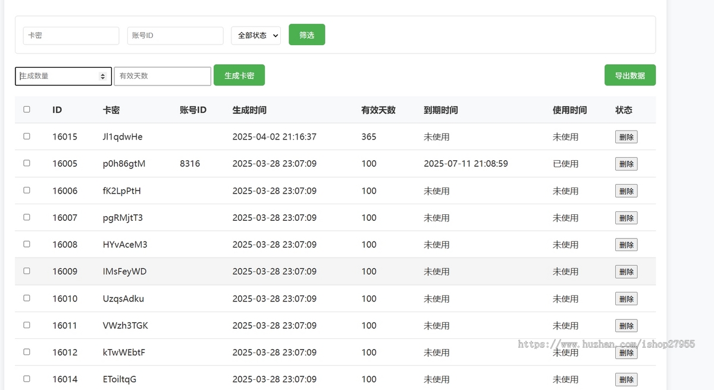
Task: Click account ID 8316
Action: (x=190, y=163)
